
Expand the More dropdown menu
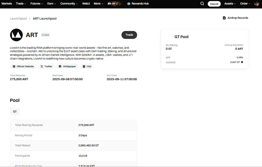(98, 3)
